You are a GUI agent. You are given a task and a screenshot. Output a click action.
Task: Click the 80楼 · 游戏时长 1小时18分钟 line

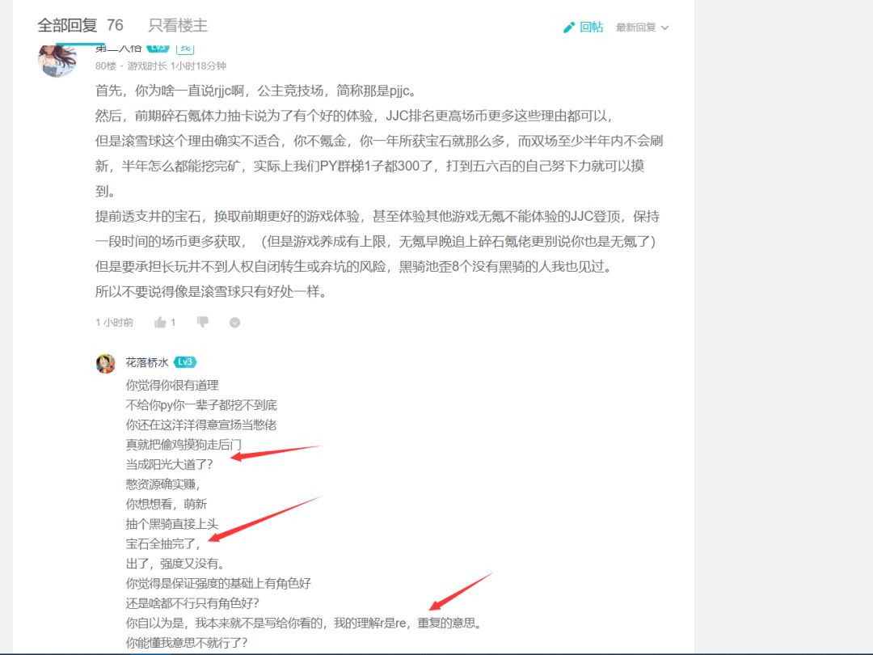pos(160,65)
